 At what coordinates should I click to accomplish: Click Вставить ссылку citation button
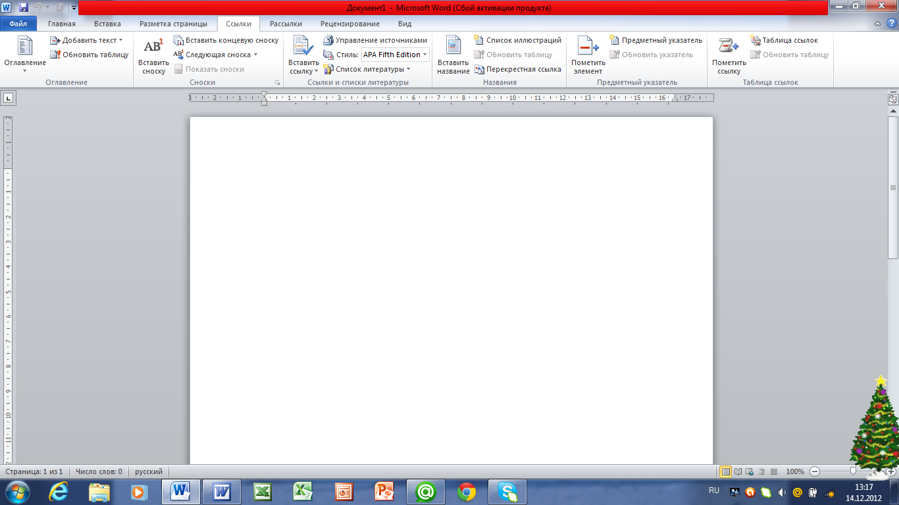pyautogui.click(x=303, y=55)
